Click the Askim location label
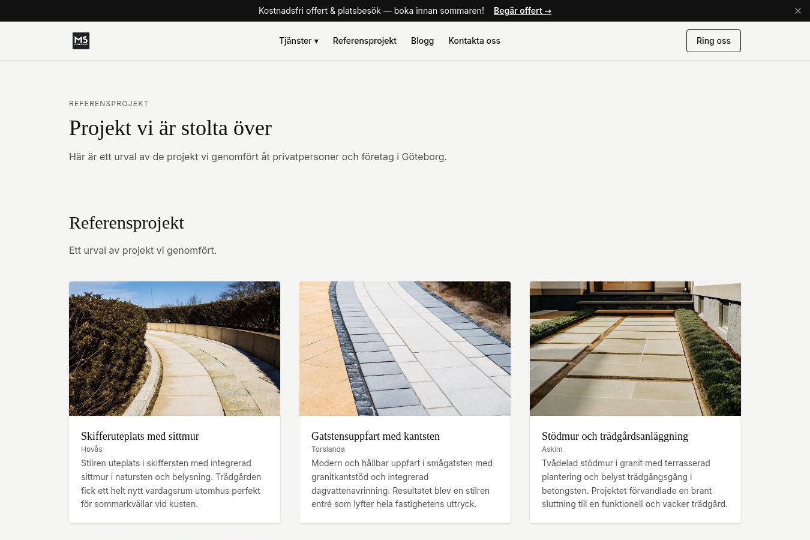 tap(552, 449)
